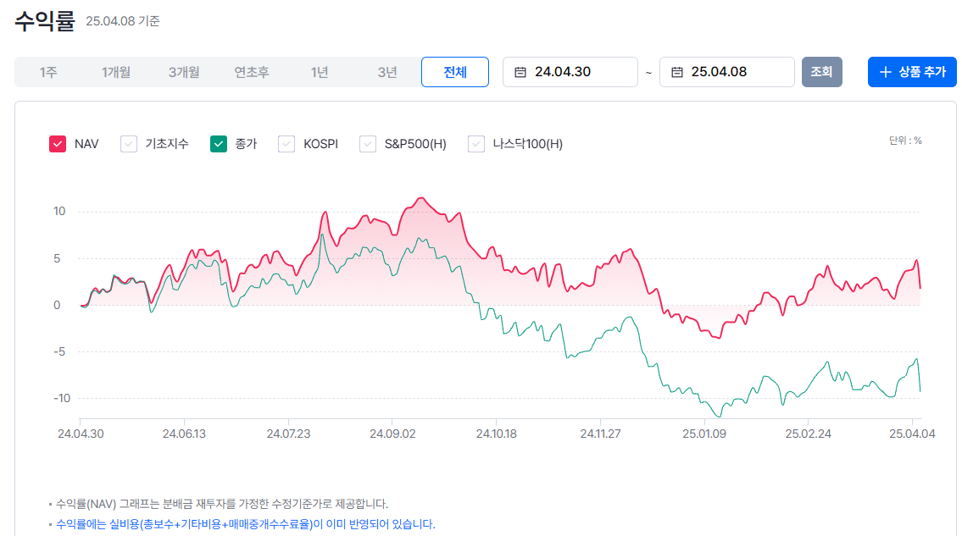
Task: Select the 전체 period tab
Action: pos(455,72)
